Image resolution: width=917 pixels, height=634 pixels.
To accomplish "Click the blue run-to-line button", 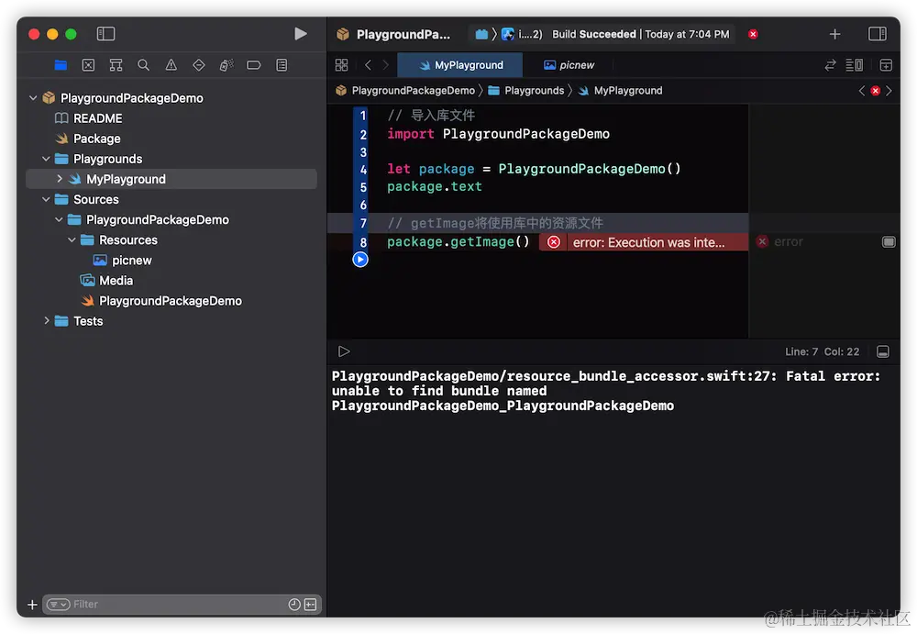I will pos(360,260).
